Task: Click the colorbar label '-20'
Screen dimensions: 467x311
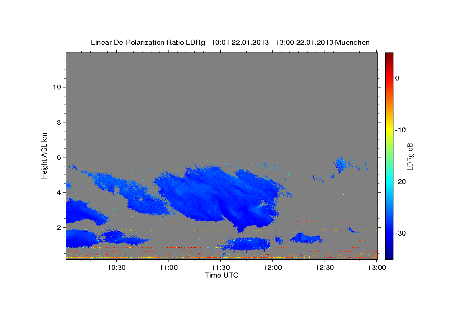Action: pyautogui.click(x=401, y=182)
